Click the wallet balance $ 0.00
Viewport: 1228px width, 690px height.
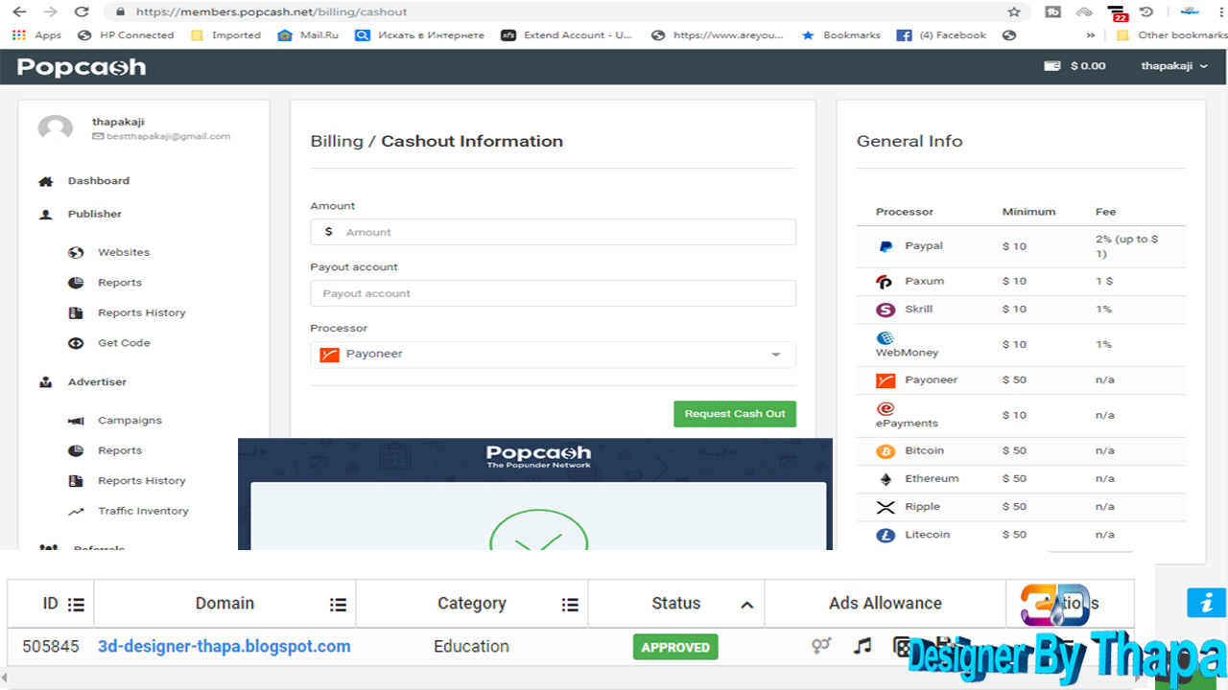(x=1074, y=66)
